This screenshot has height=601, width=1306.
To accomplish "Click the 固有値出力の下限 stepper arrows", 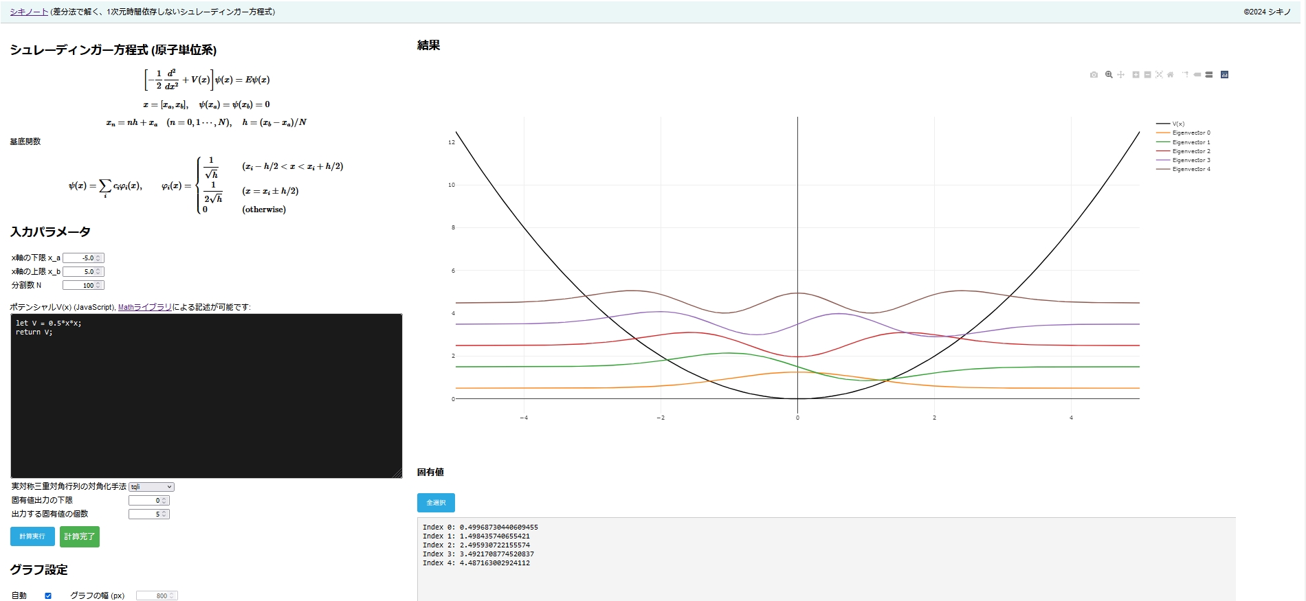I will (x=164, y=501).
